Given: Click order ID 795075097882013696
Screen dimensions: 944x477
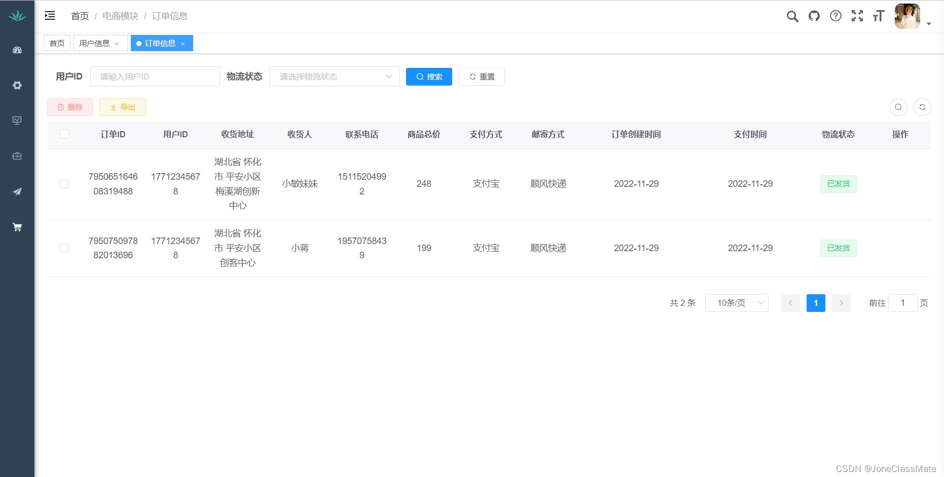Looking at the screenshot, I should pyautogui.click(x=113, y=248).
